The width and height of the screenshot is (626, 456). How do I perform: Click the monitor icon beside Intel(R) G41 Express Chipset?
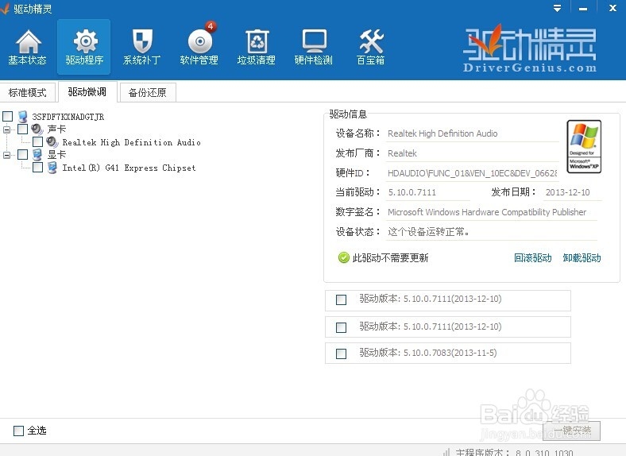52,168
